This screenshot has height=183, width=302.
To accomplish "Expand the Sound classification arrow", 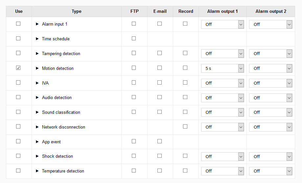I will [x=37, y=112].
